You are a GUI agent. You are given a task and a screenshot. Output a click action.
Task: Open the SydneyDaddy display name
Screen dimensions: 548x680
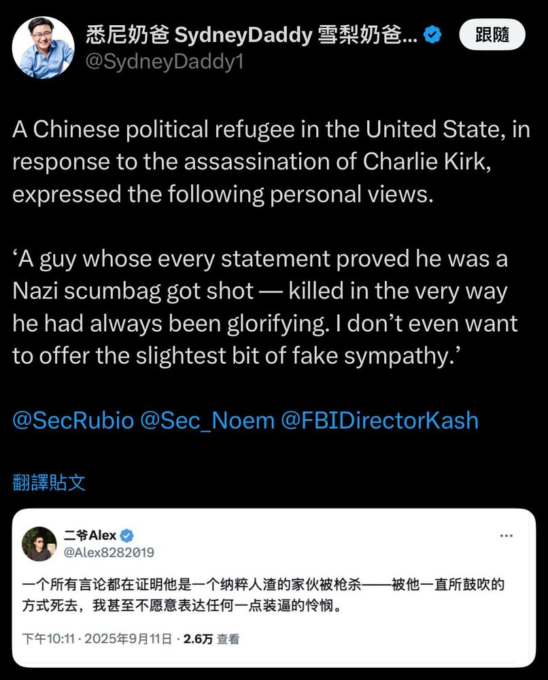tap(252, 35)
